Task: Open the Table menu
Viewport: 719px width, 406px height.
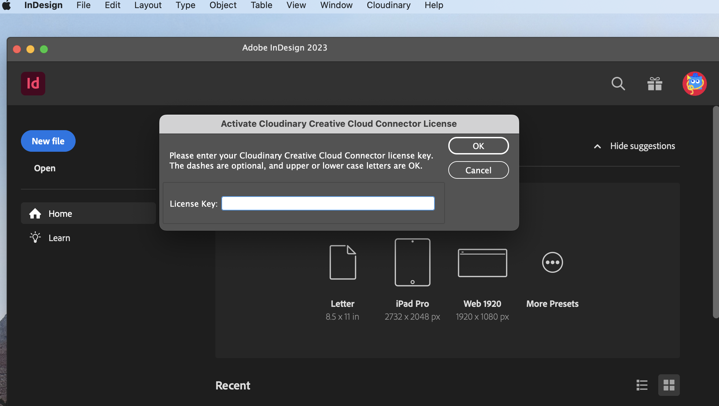Action: click(x=261, y=5)
